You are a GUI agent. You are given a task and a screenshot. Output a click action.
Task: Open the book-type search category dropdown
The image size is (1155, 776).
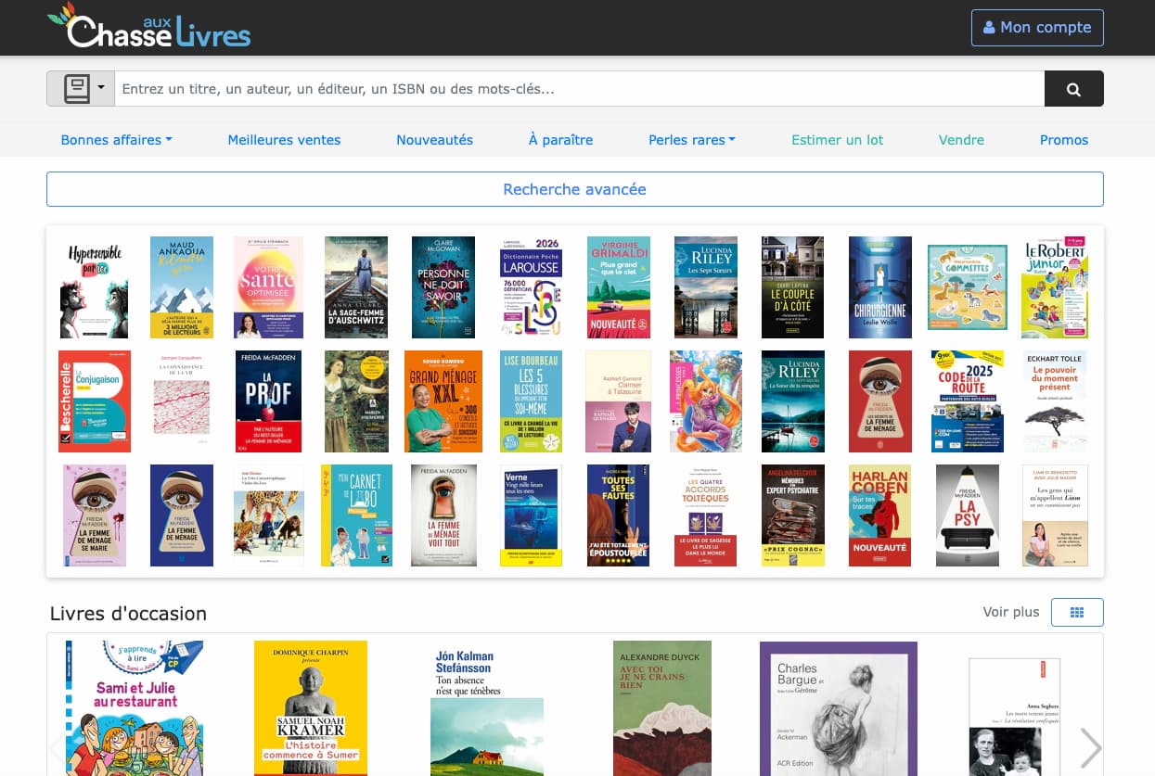coord(81,89)
